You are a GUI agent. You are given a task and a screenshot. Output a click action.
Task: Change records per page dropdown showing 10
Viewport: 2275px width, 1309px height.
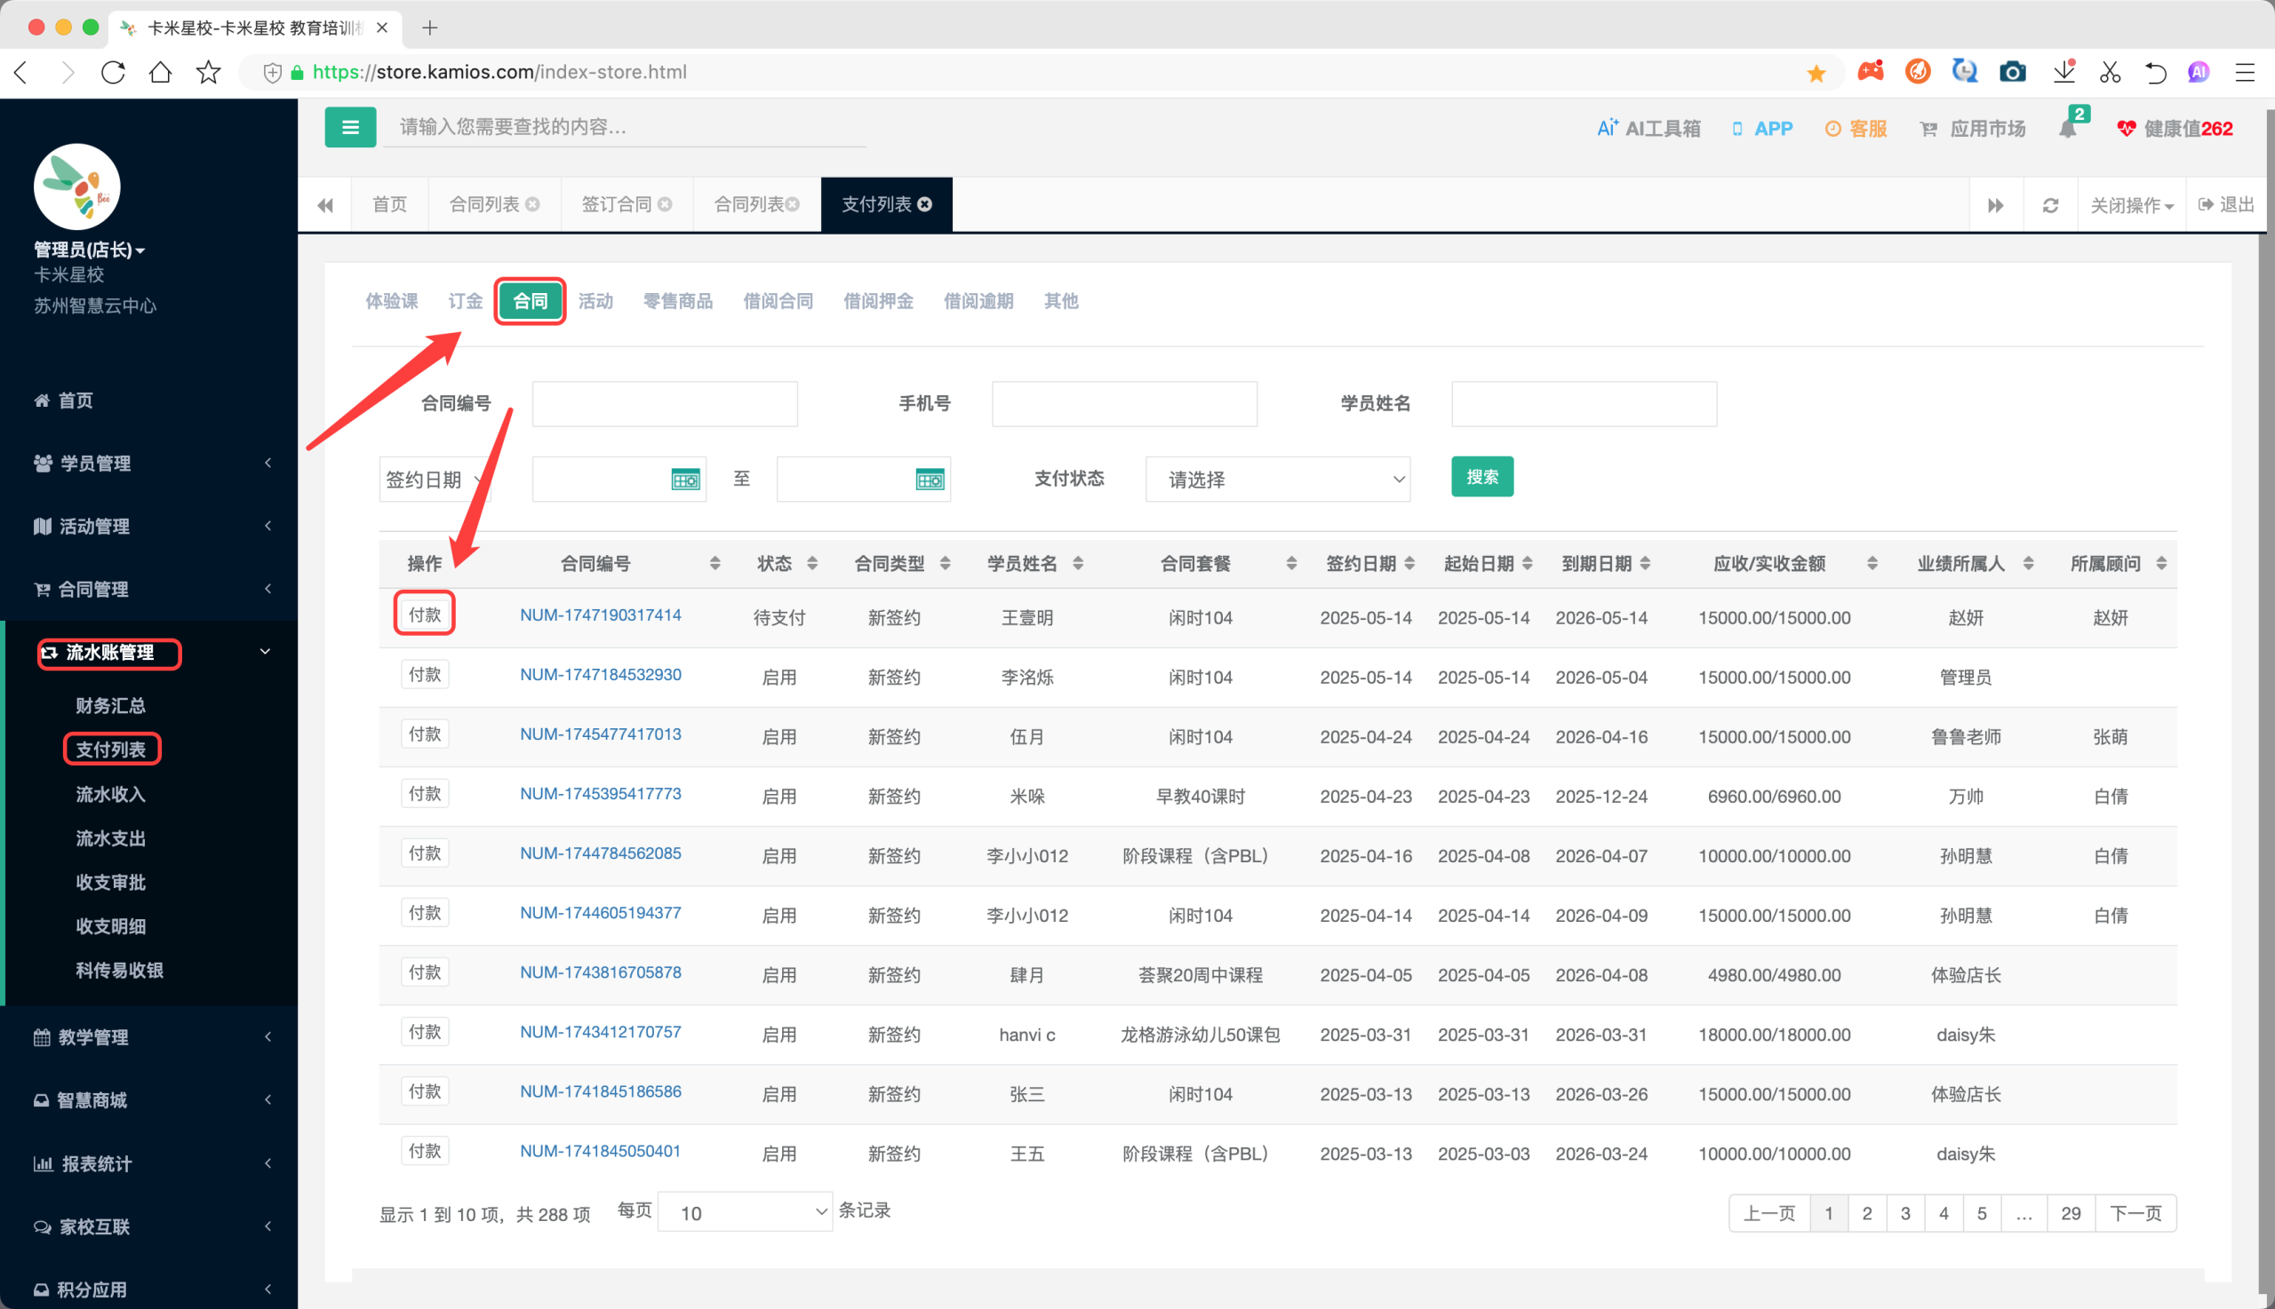pos(745,1213)
